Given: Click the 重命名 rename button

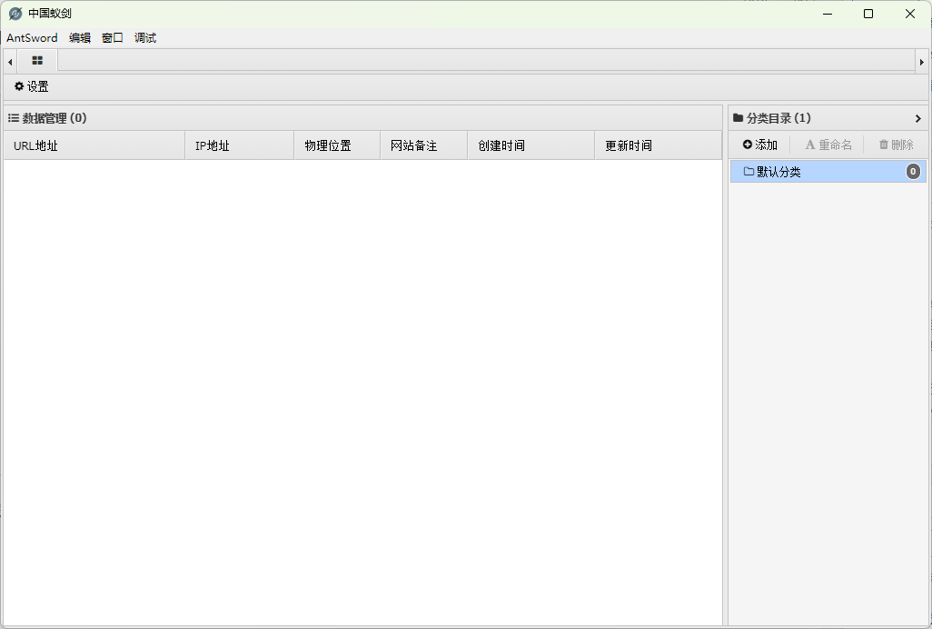Looking at the screenshot, I should (828, 145).
